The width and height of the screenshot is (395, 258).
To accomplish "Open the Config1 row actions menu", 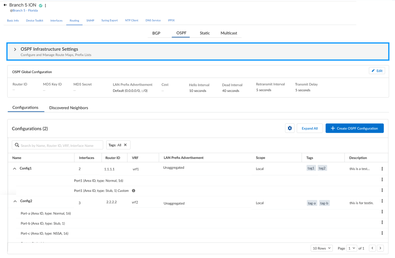I will click(382, 169).
